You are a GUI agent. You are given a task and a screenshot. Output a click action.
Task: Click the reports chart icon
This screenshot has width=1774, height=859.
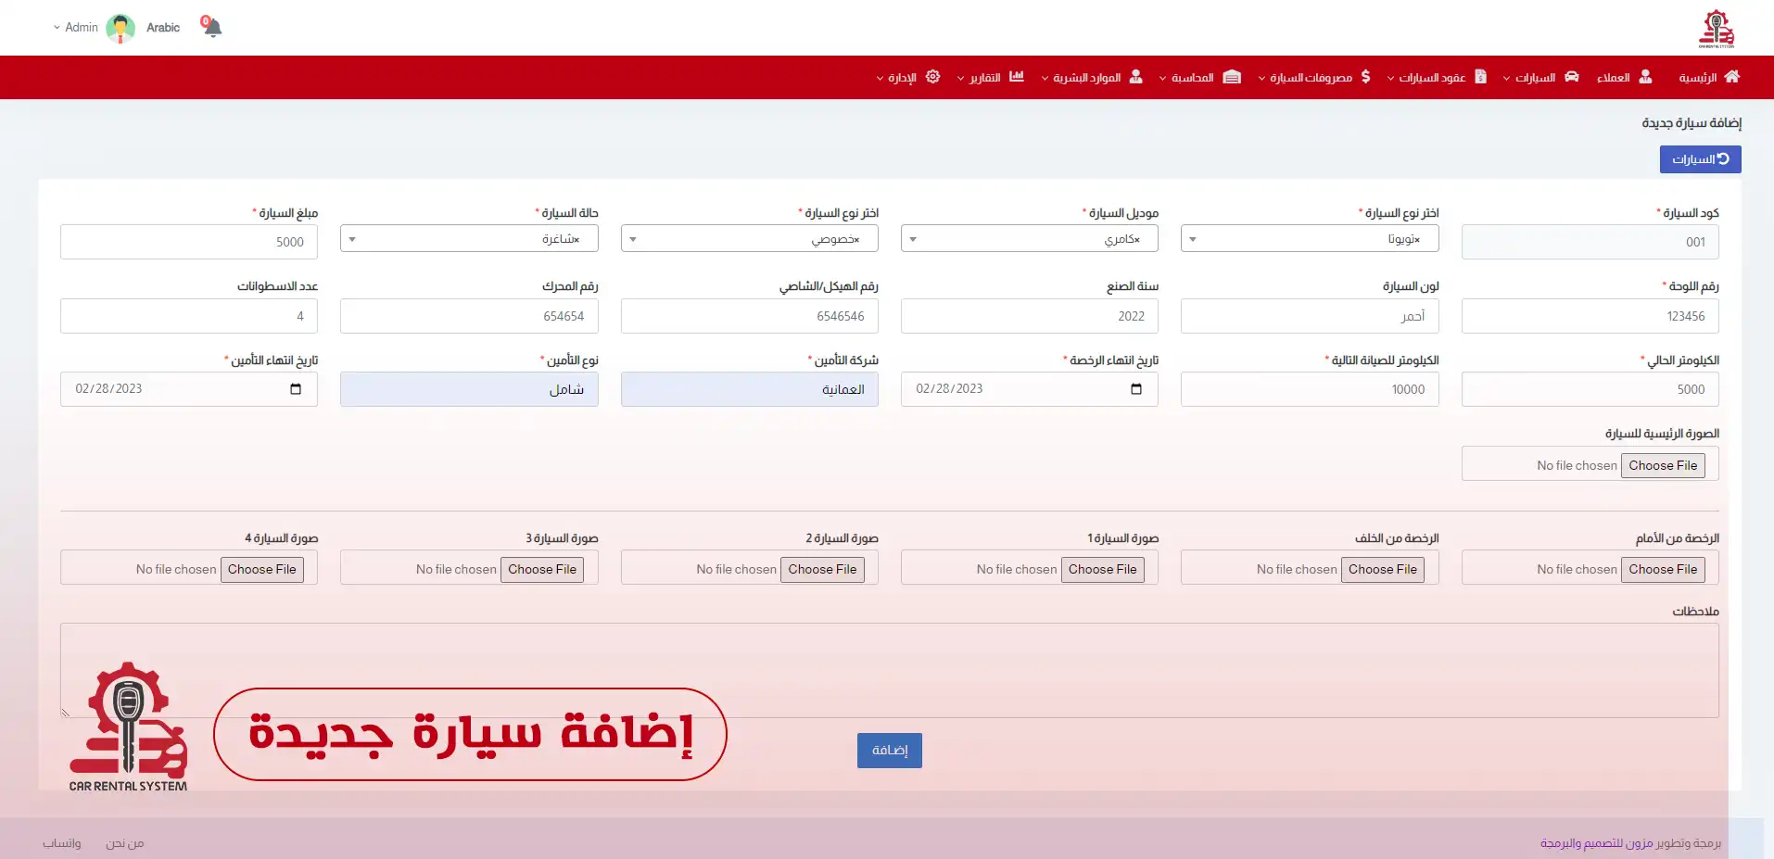[x=1016, y=77]
